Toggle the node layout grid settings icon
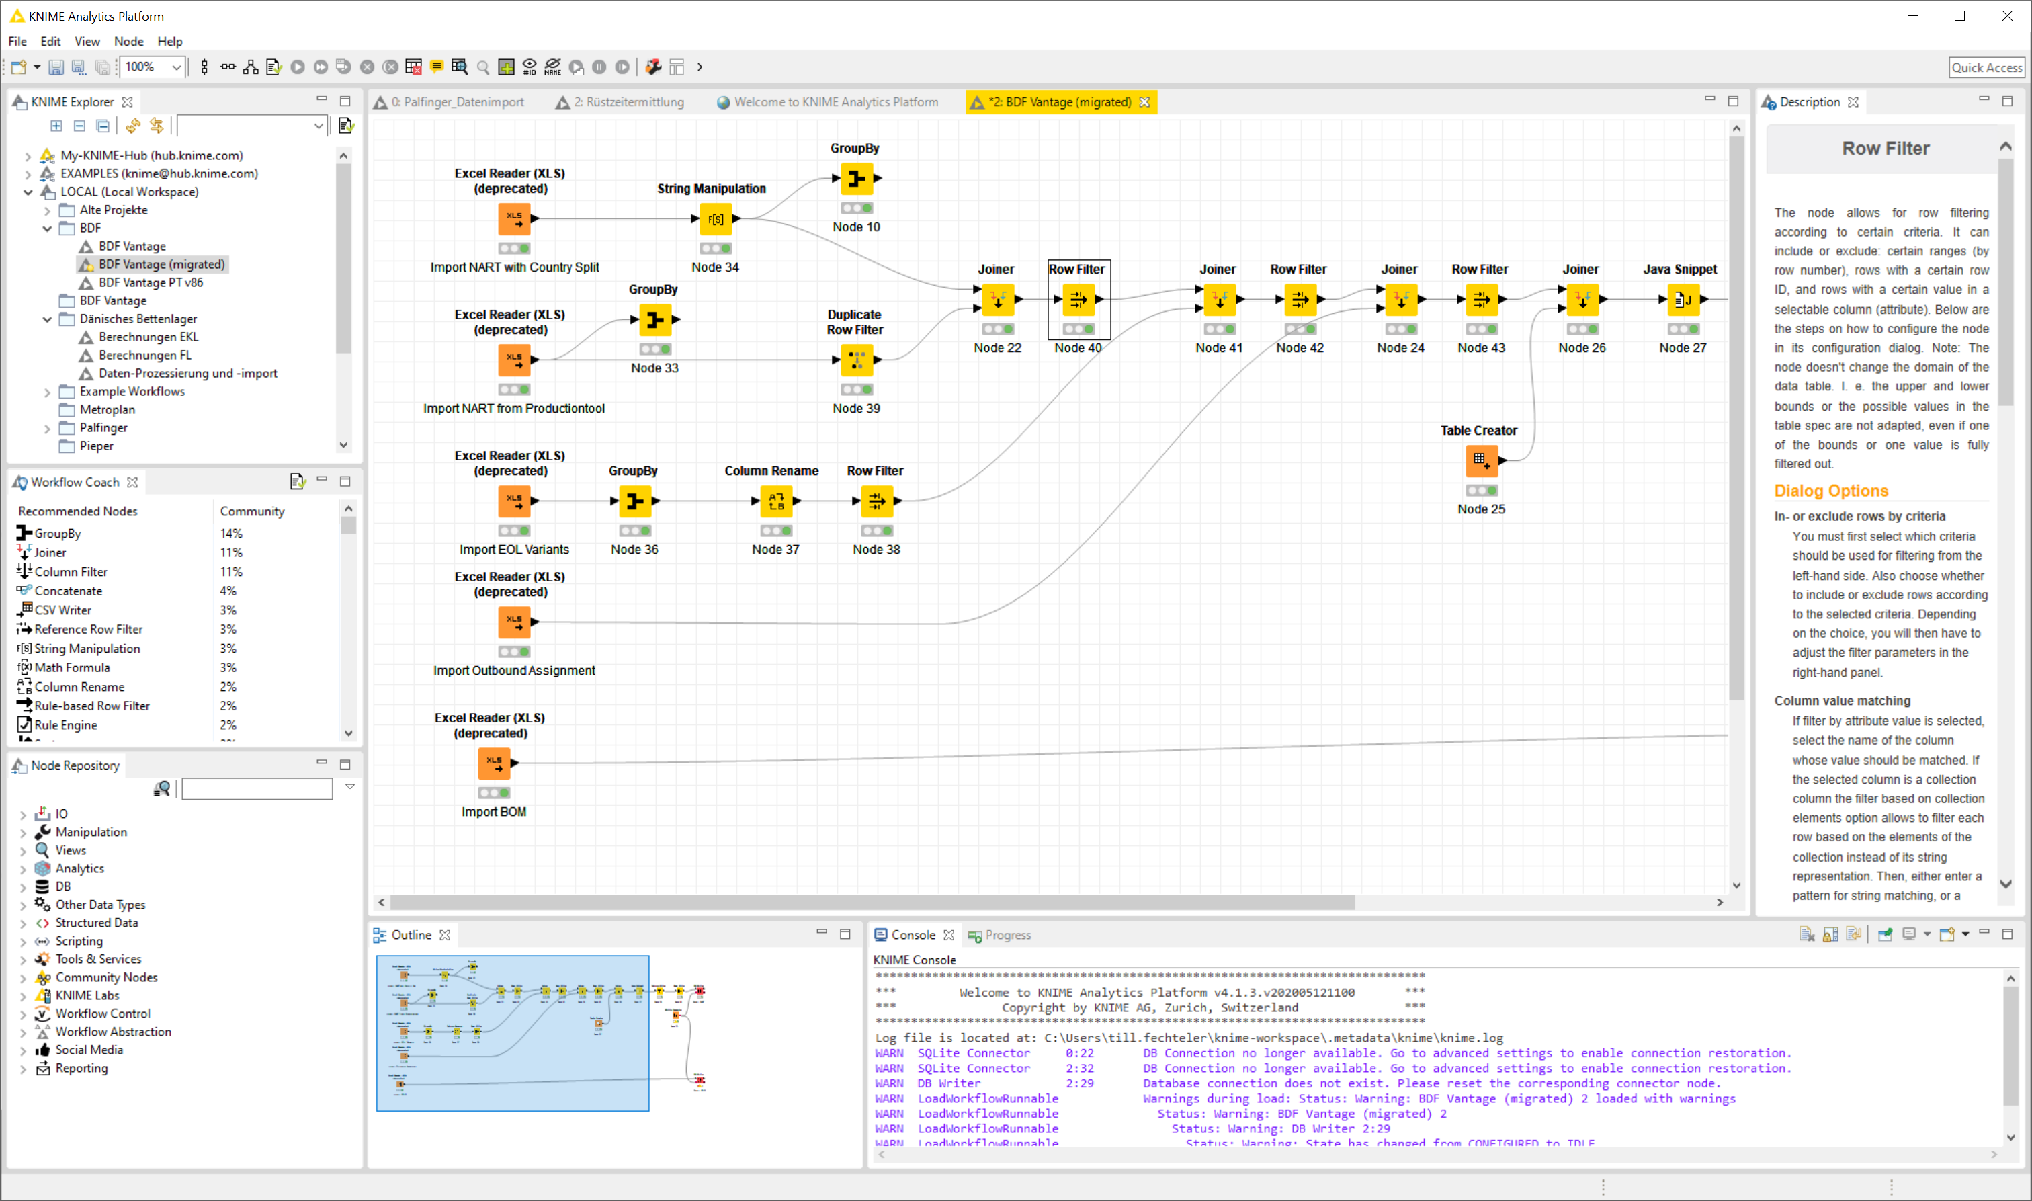The height and width of the screenshot is (1201, 2032). [677, 67]
